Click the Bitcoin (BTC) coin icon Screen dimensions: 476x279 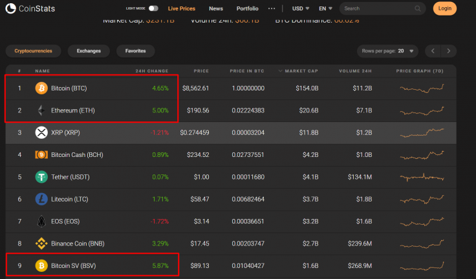41,88
